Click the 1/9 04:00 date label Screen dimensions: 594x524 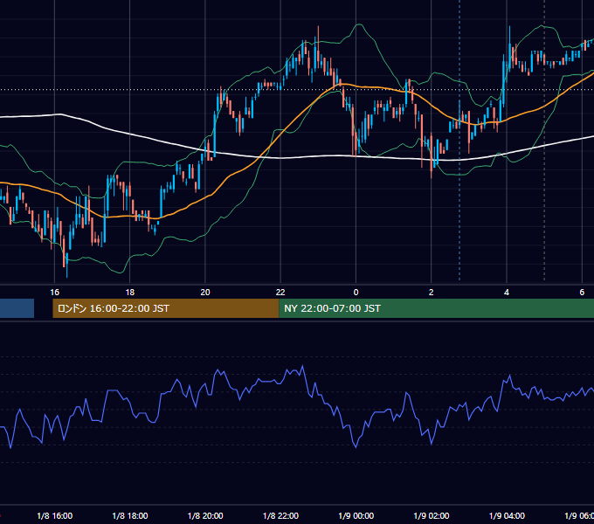[x=507, y=515]
